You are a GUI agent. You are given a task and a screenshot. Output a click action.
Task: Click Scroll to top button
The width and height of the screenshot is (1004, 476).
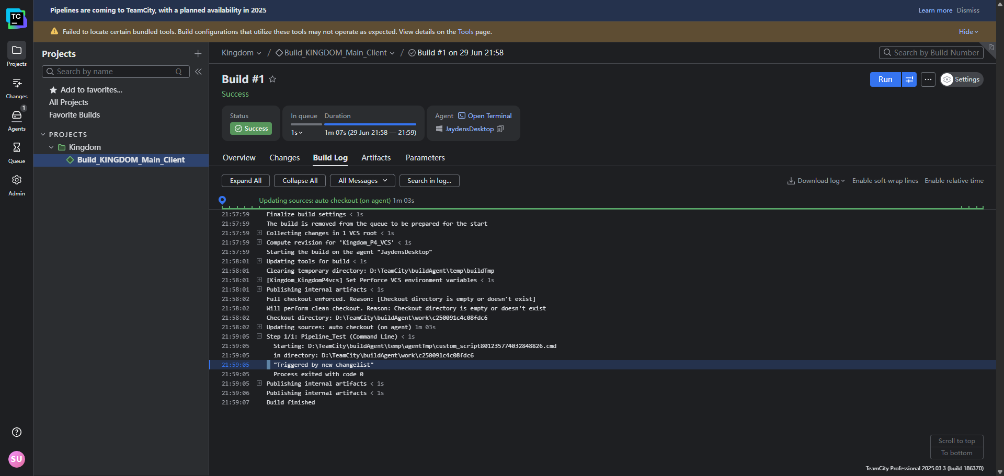(x=956, y=441)
